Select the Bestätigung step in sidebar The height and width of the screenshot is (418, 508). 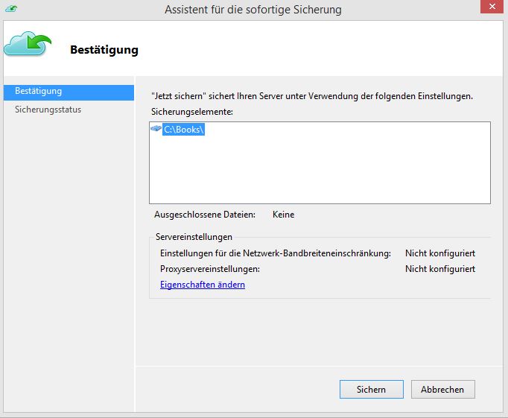point(69,92)
